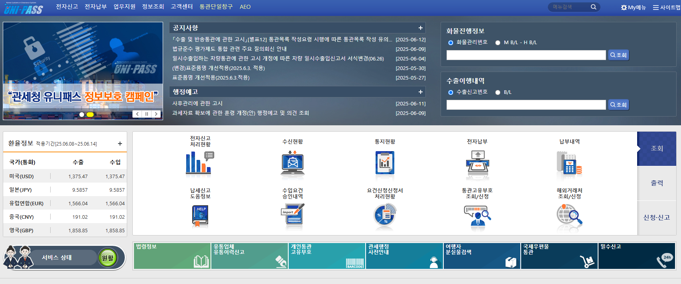Screen dimensions: 681x284
Task: Select the first banner slide dot
Action: pyautogui.click(x=82, y=115)
